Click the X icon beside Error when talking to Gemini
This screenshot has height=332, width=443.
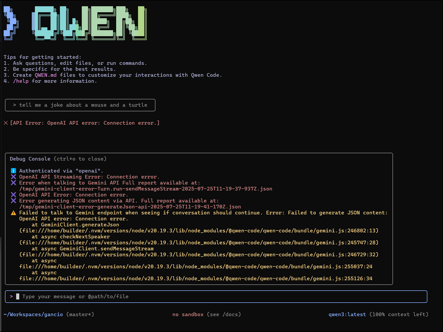point(13,183)
